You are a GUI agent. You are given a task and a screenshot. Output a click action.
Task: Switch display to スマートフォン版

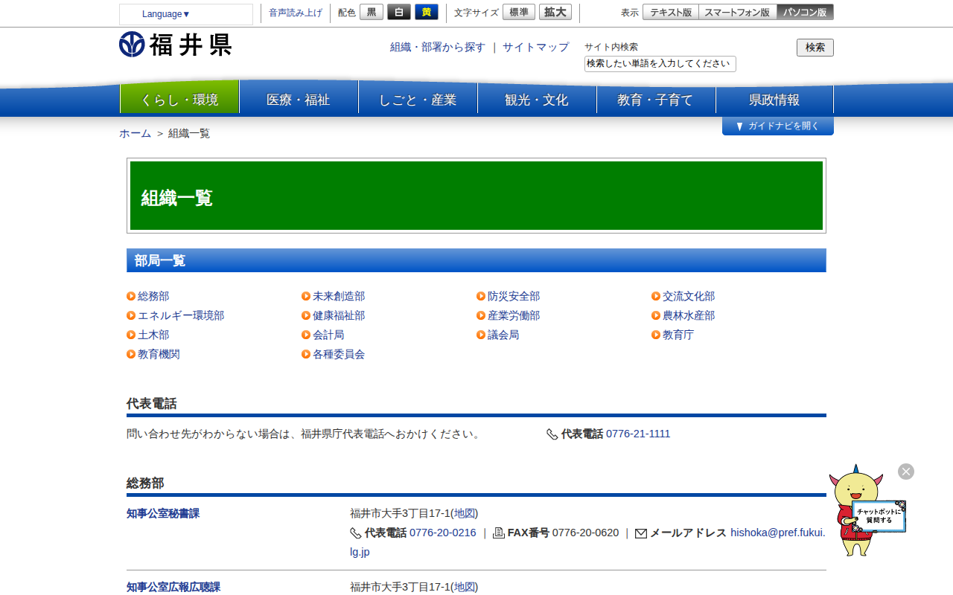pyautogui.click(x=737, y=13)
